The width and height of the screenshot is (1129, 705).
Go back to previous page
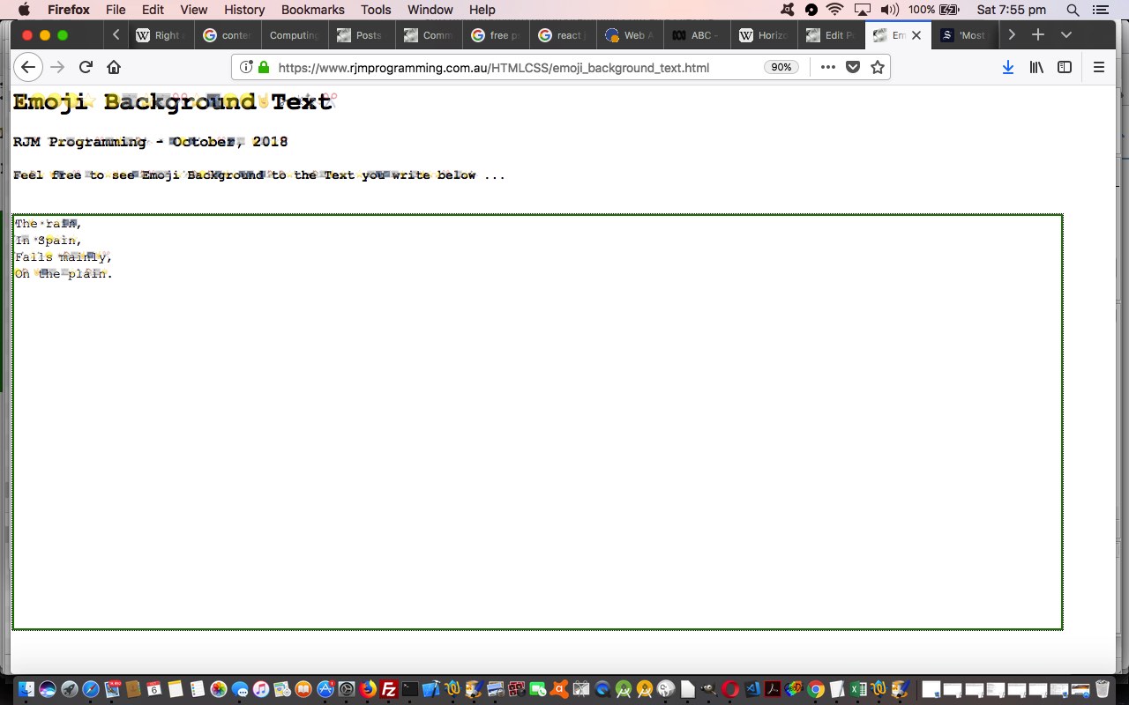click(x=28, y=67)
